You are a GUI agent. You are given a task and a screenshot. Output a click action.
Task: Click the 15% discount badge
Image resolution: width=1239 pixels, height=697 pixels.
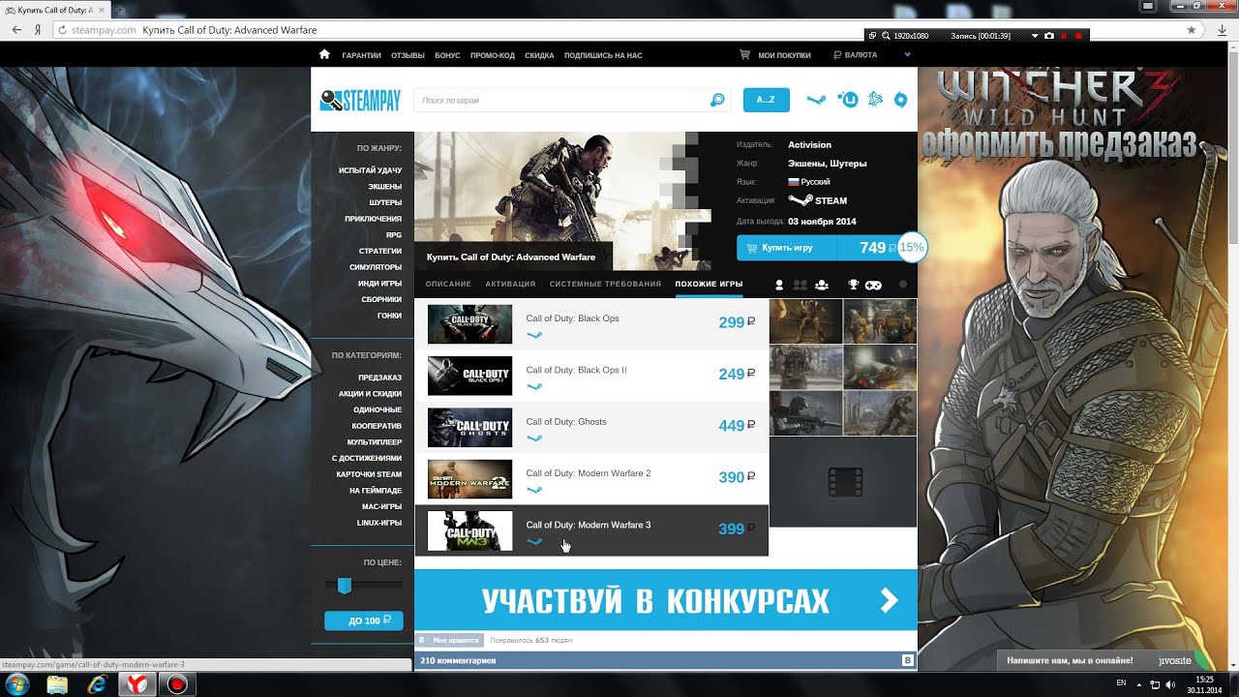pyautogui.click(x=911, y=248)
